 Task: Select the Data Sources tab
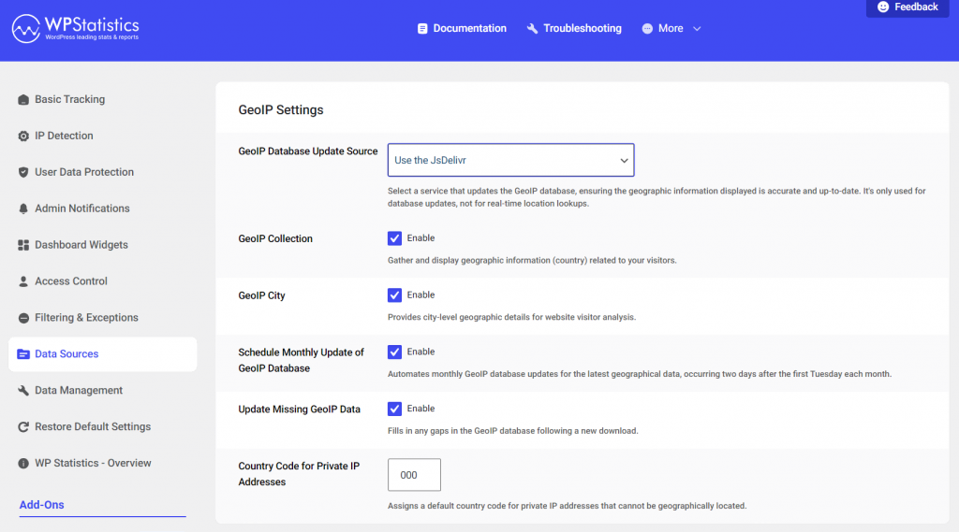click(103, 354)
